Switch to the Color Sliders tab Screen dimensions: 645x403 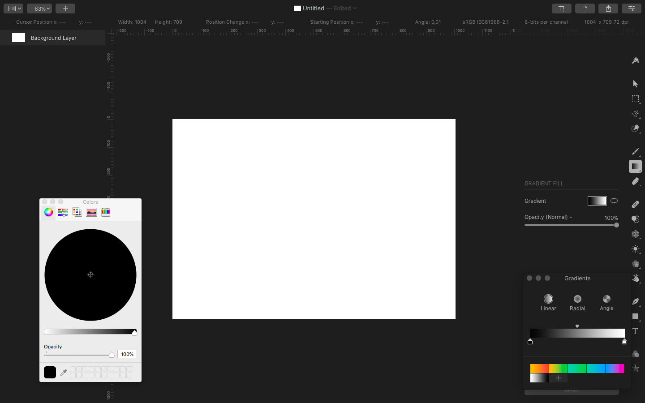(63, 212)
